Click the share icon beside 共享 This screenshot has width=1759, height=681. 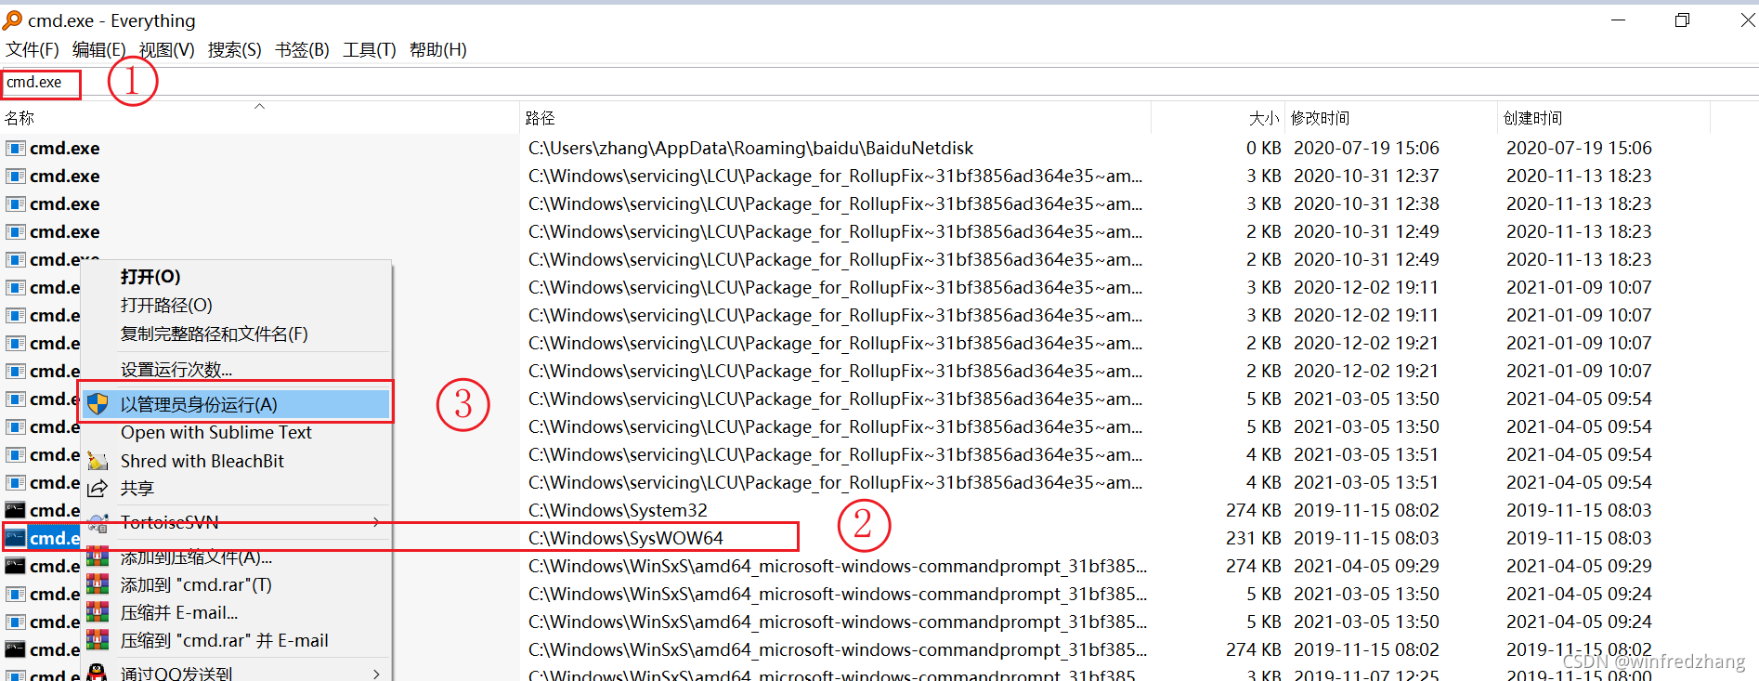(x=98, y=488)
